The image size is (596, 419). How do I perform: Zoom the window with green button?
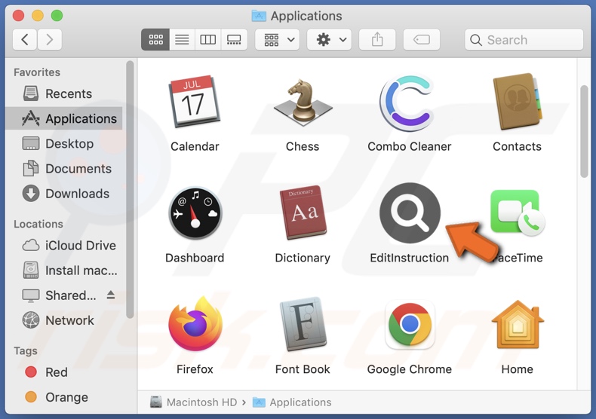(57, 16)
